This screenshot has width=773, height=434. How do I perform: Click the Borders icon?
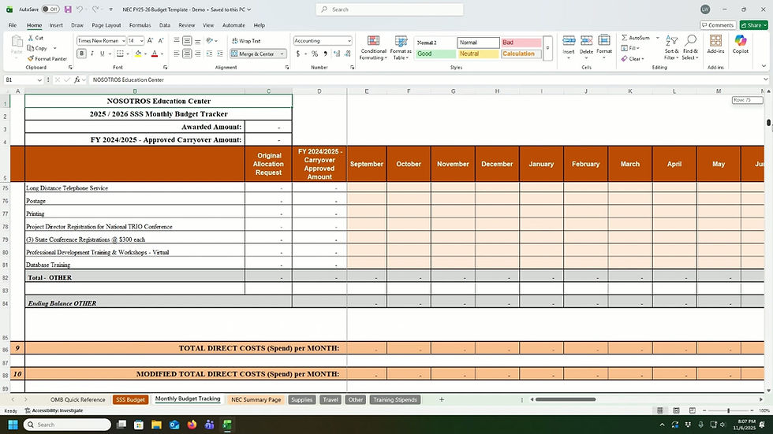[x=120, y=54]
